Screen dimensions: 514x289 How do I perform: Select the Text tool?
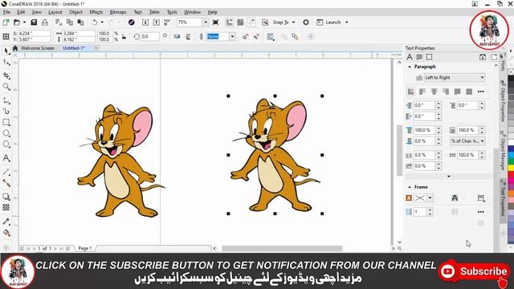tap(6, 158)
